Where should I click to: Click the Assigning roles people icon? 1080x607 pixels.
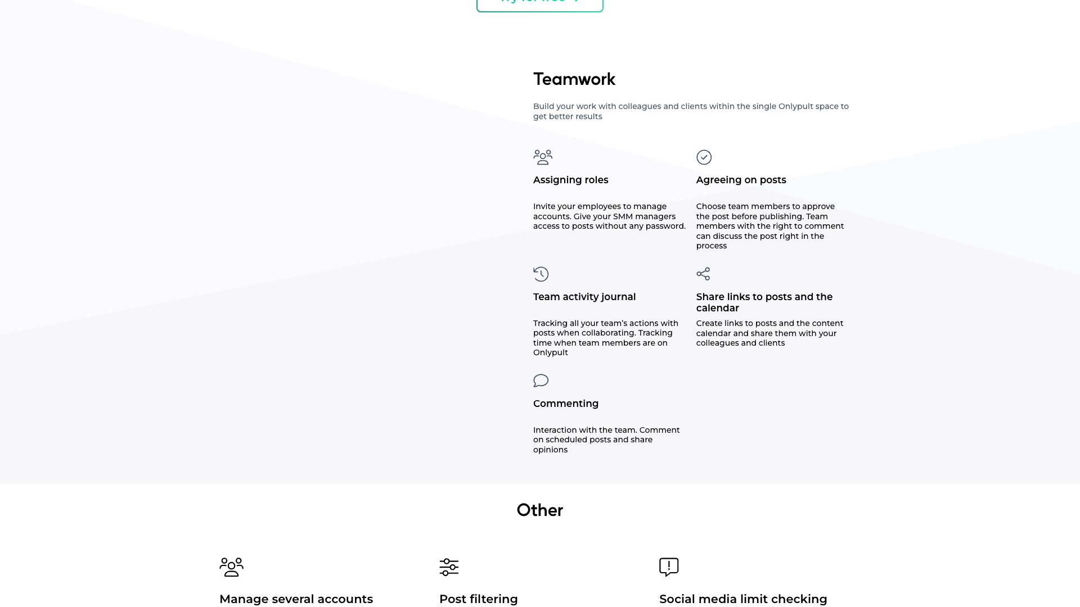(x=543, y=157)
